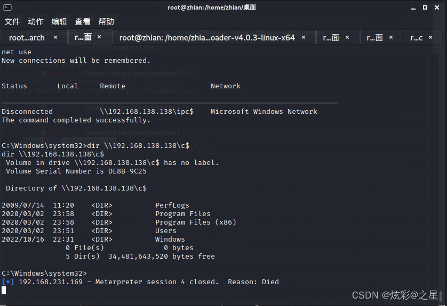447x306 pixels.
Task: Click the 'Directory of \\192.168.138.138\c$' line
Action: (x=76, y=188)
